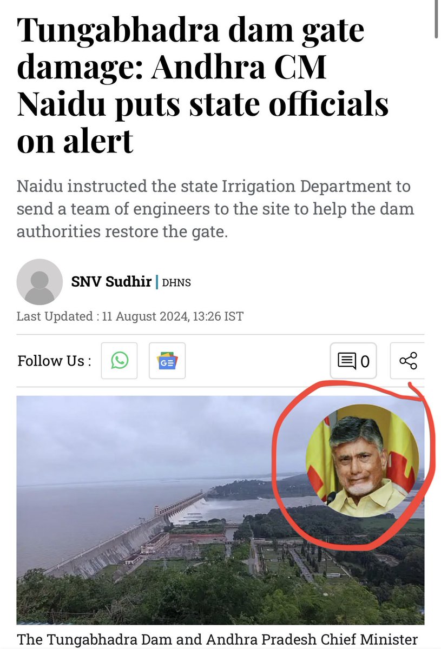Screen dimensions: 441x649
Task: Open the comments speech-bubble icon
Action: pos(347,361)
